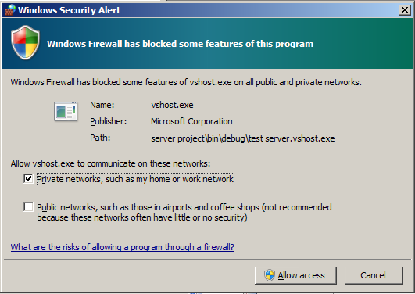Click the Path label
Viewport: 415px width, 294px height.
100,138
